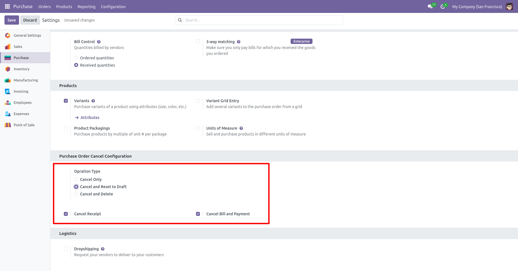Focus the settings search field
This screenshot has height=271, width=518.
259,20
